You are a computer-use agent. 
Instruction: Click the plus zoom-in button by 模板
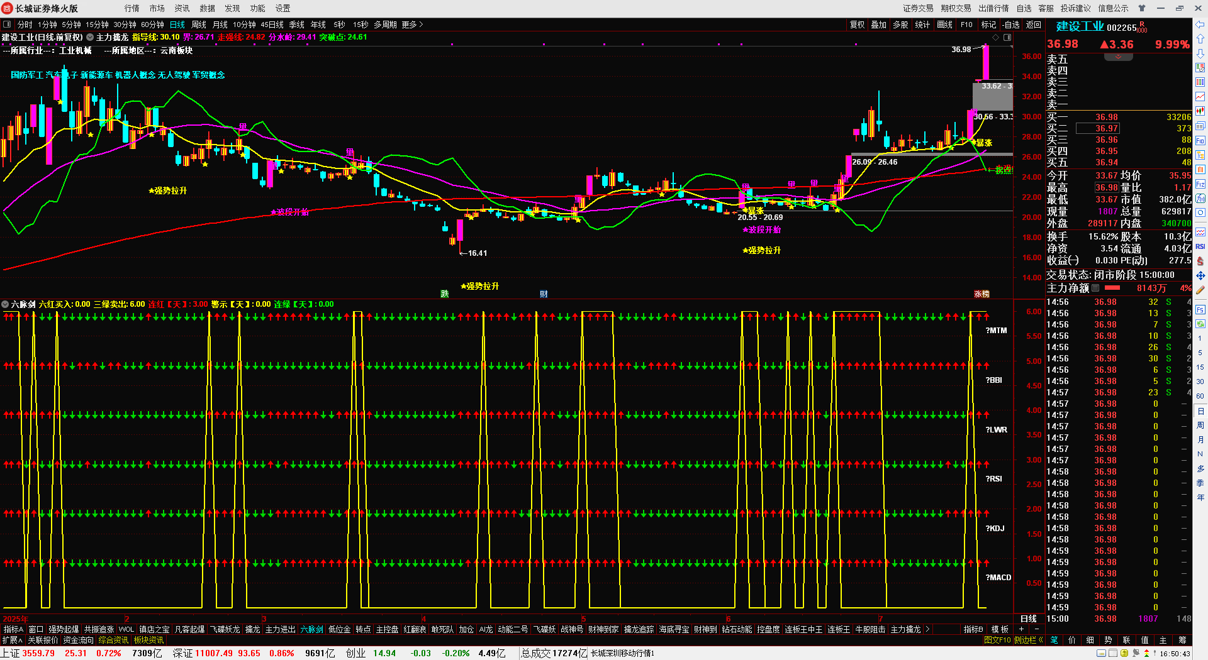click(x=1021, y=629)
